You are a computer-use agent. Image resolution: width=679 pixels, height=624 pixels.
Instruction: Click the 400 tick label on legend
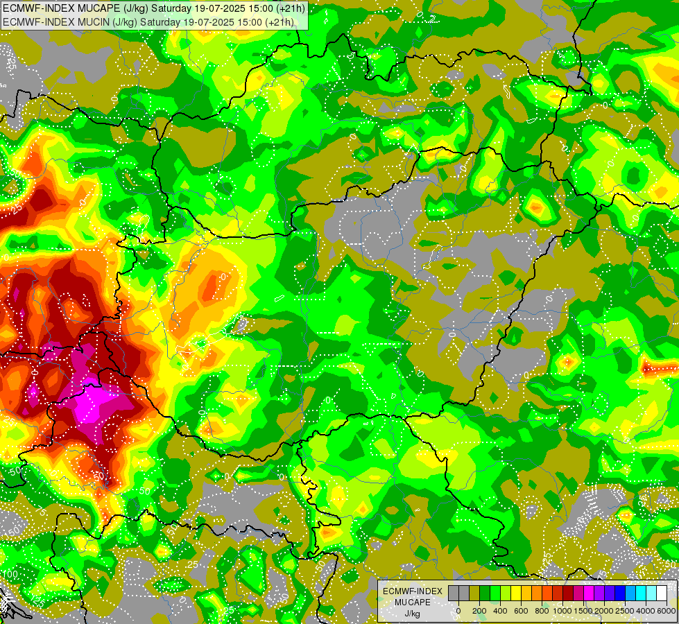click(x=500, y=611)
